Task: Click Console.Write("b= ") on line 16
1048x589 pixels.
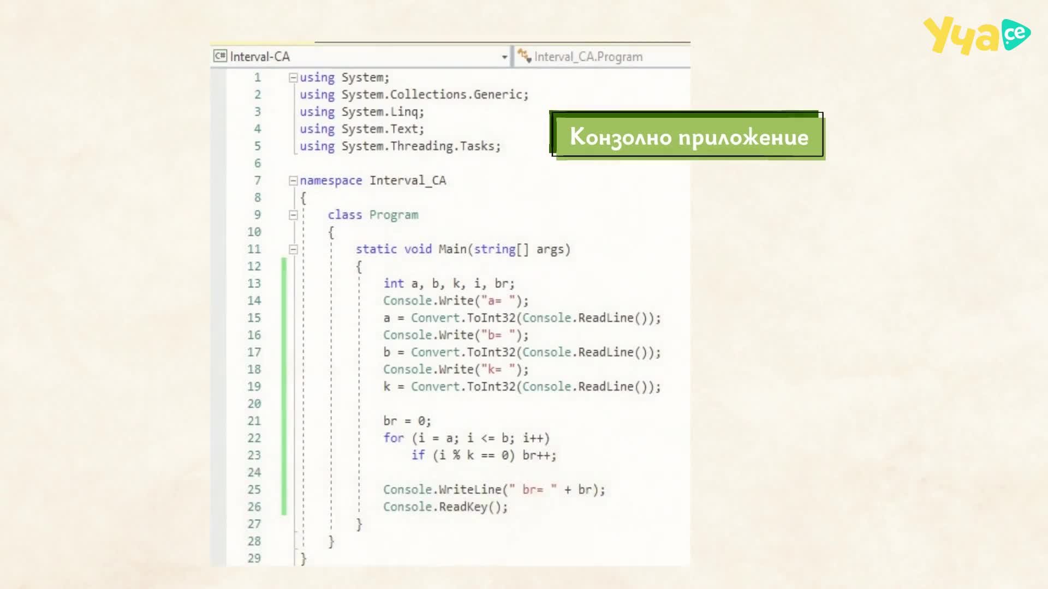Action: click(x=456, y=335)
